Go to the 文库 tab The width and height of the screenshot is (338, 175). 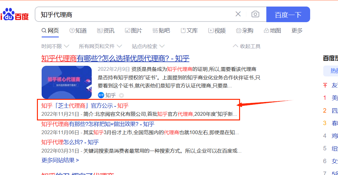pos(189,31)
